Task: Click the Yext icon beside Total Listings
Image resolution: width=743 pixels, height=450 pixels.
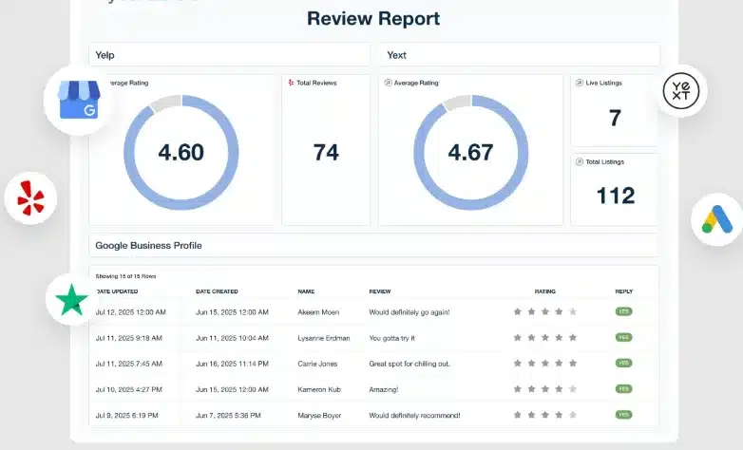Action: coord(579,161)
